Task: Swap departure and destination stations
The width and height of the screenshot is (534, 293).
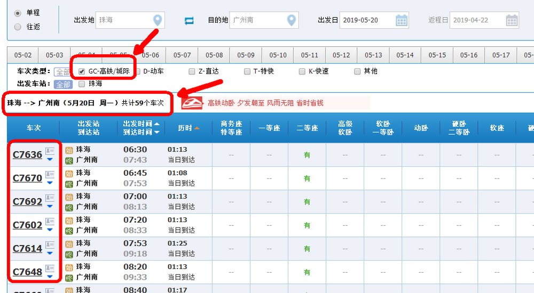Action: point(189,21)
